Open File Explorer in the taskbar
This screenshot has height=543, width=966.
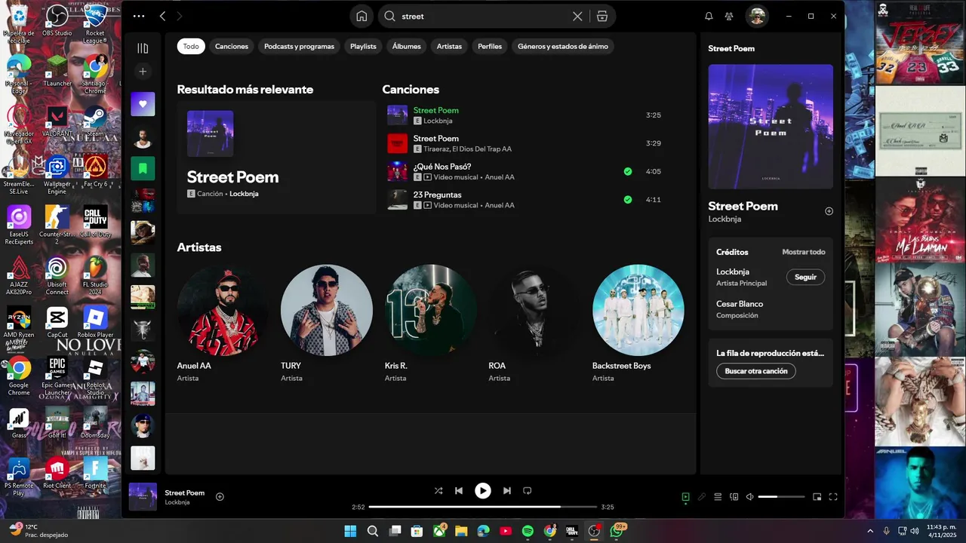click(x=461, y=531)
